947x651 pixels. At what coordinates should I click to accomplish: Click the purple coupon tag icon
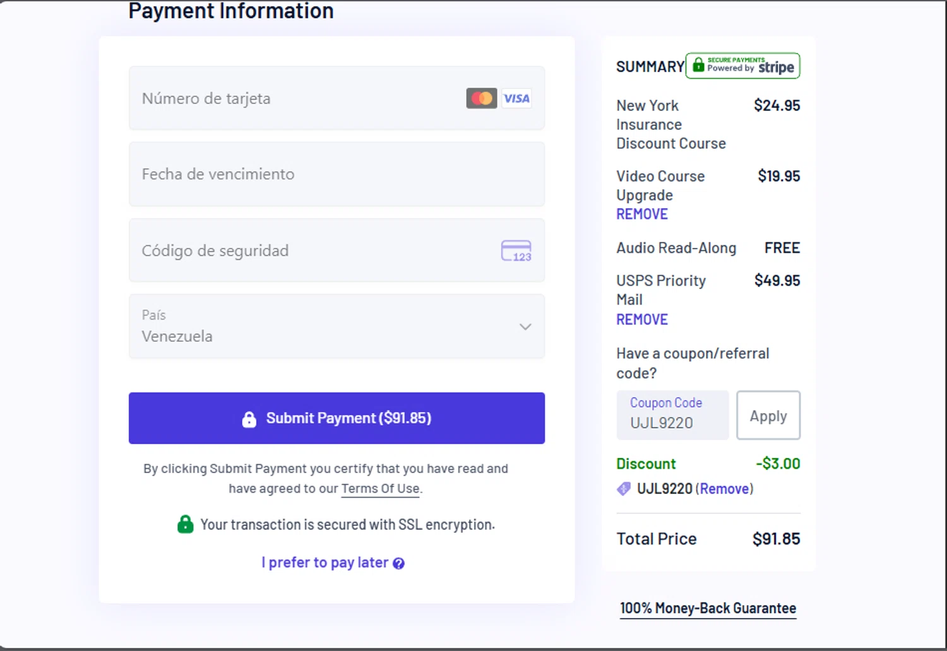(x=624, y=489)
